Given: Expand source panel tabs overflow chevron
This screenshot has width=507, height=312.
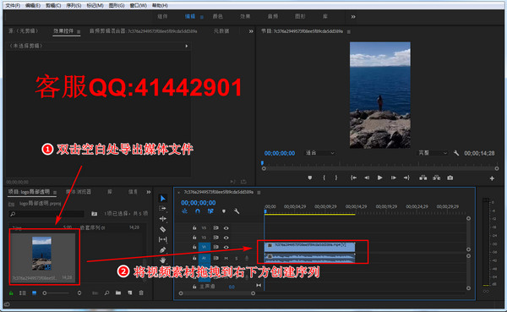Looking at the screenshot, I should tap(251, 31).
